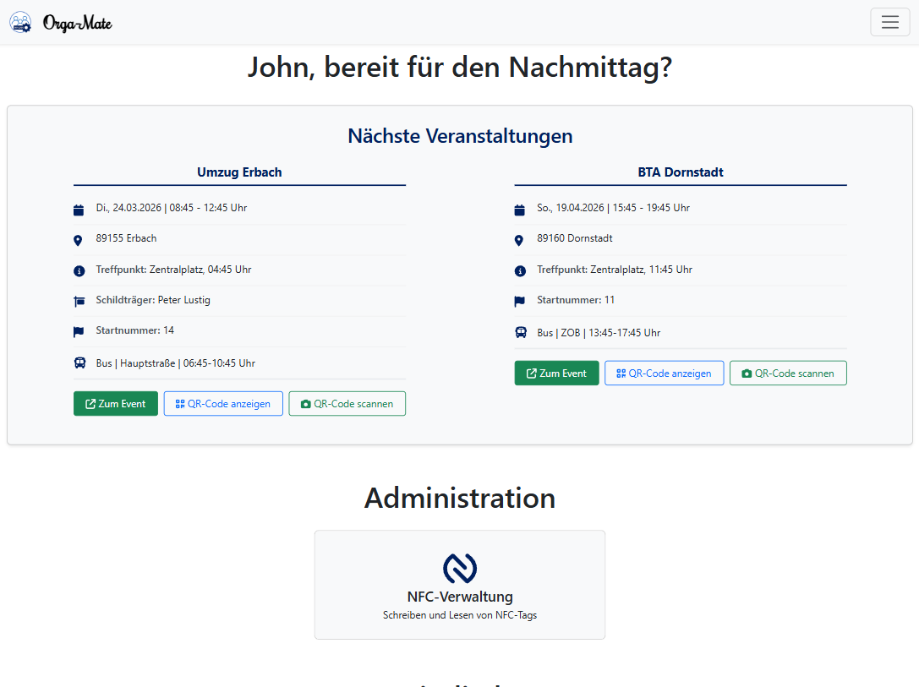Click Zum Event for Umzug Erbach
919x687 pixels.
[115, 403]
